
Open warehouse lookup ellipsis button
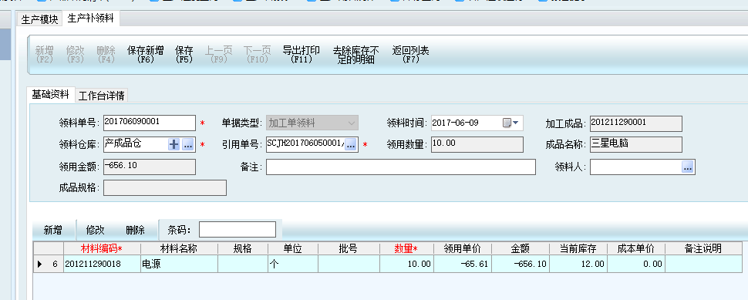(188, 145)
